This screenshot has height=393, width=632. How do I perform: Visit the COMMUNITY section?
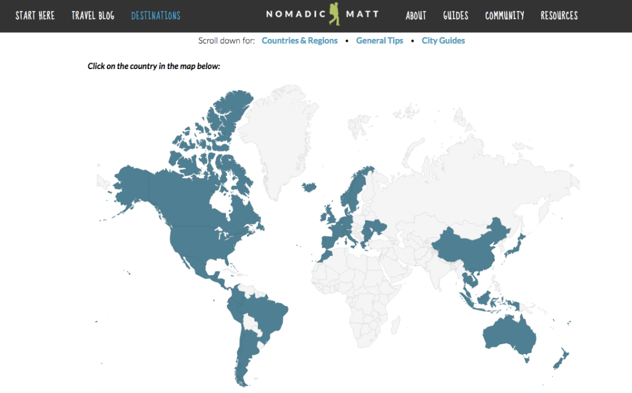click(504, 15)
